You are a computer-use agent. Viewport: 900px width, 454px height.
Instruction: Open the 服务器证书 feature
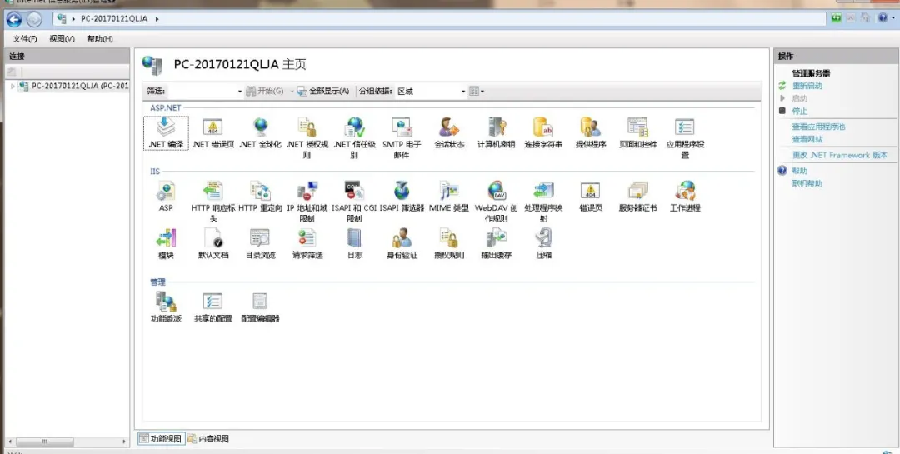(x=637, y=197)
